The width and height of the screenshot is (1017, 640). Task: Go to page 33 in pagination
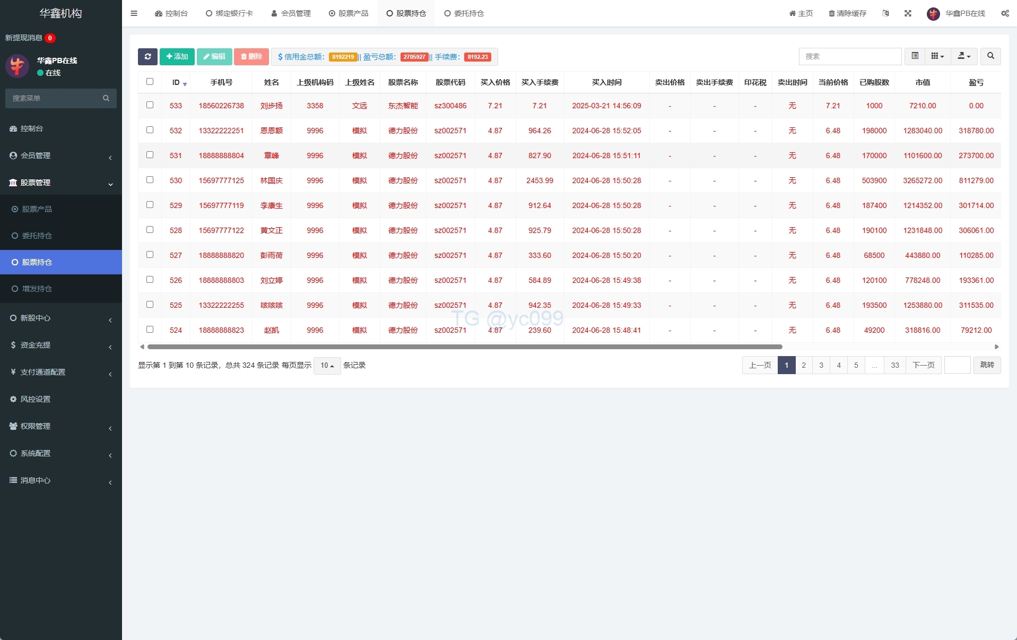895,365
